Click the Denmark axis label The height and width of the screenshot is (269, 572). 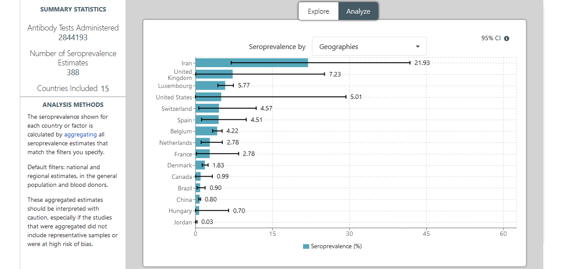(180, 165)
